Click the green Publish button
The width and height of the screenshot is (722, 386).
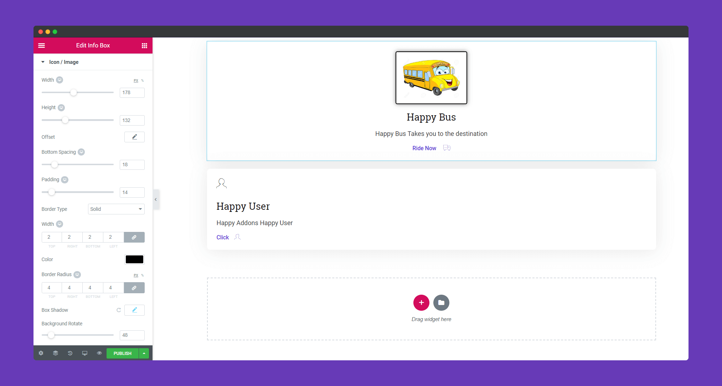(x=123, y=353)
